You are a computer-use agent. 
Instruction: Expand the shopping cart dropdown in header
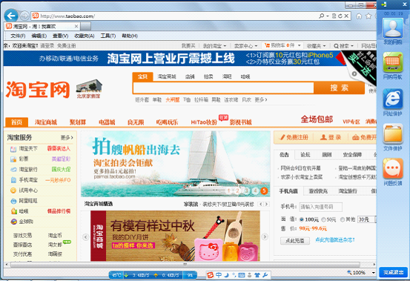[x=300, y=45]
